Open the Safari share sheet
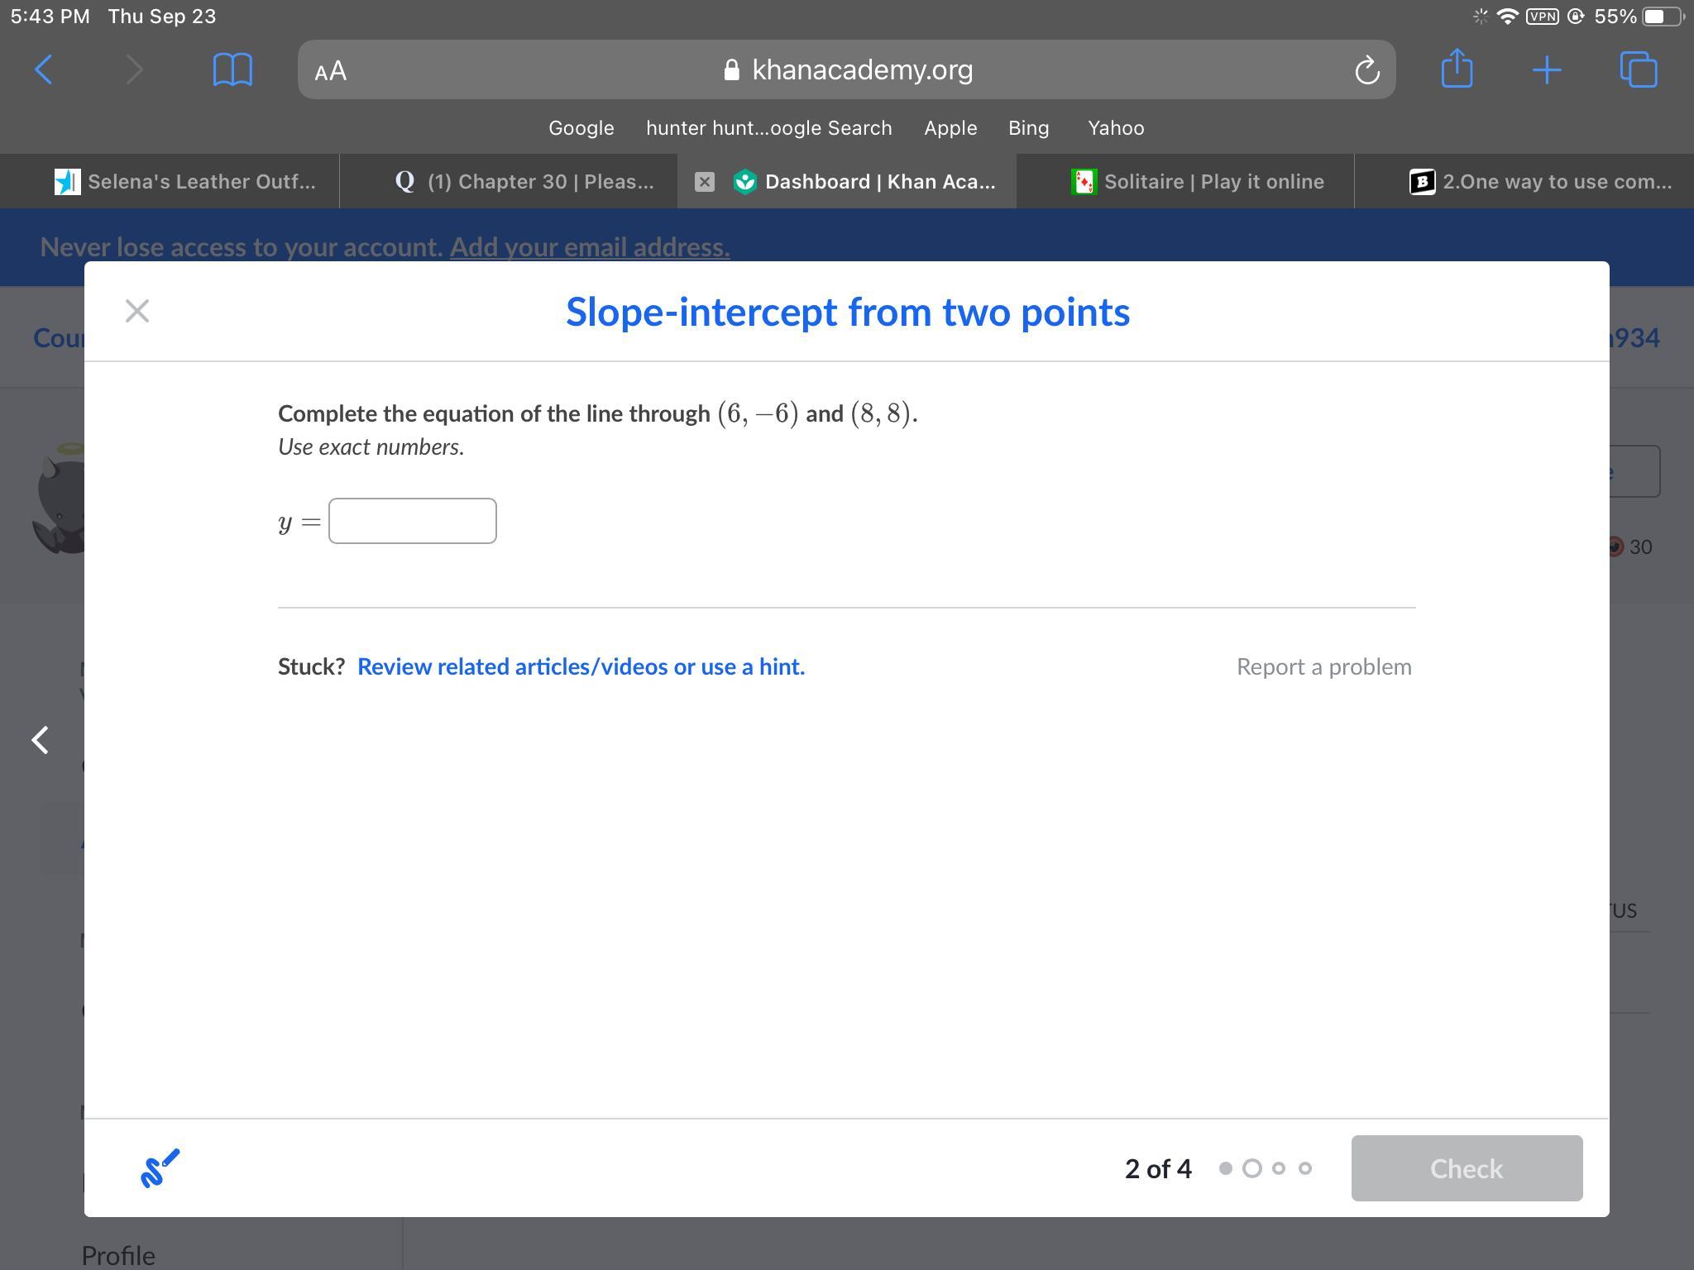This screenshot has height=1270, width=1694. pos(1457,69)
